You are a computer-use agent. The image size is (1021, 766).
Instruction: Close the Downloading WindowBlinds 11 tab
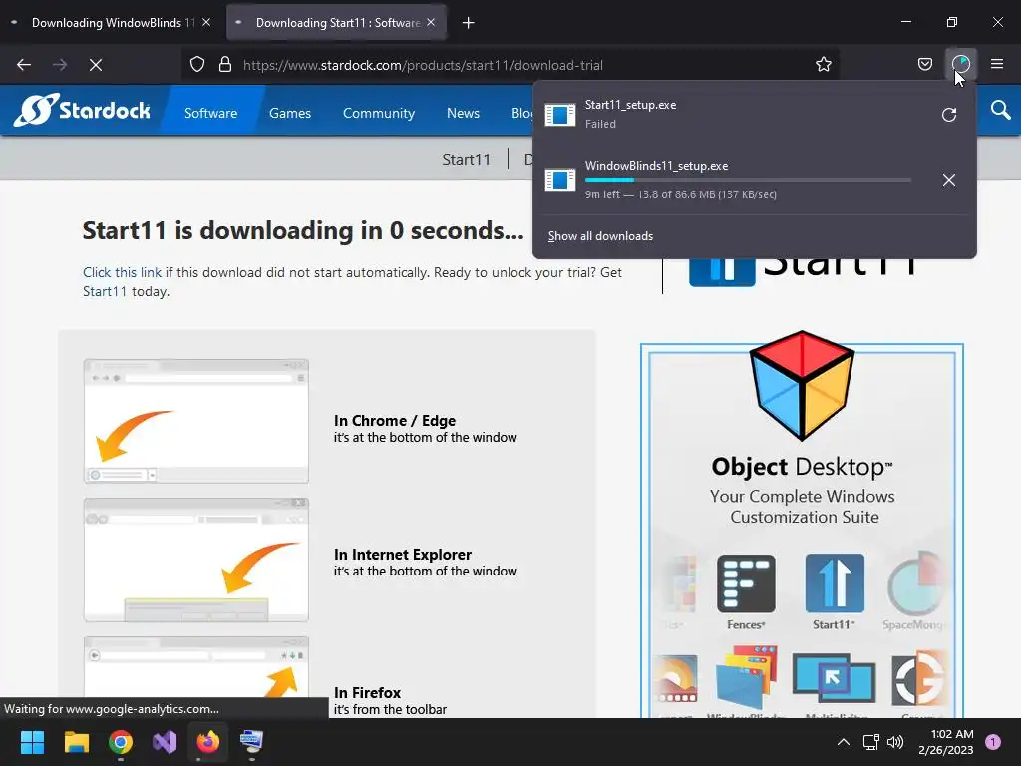coord(206,22)
